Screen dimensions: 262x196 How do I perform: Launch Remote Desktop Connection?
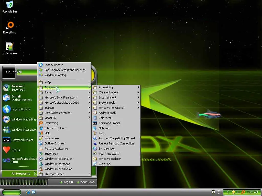point(116,143)
